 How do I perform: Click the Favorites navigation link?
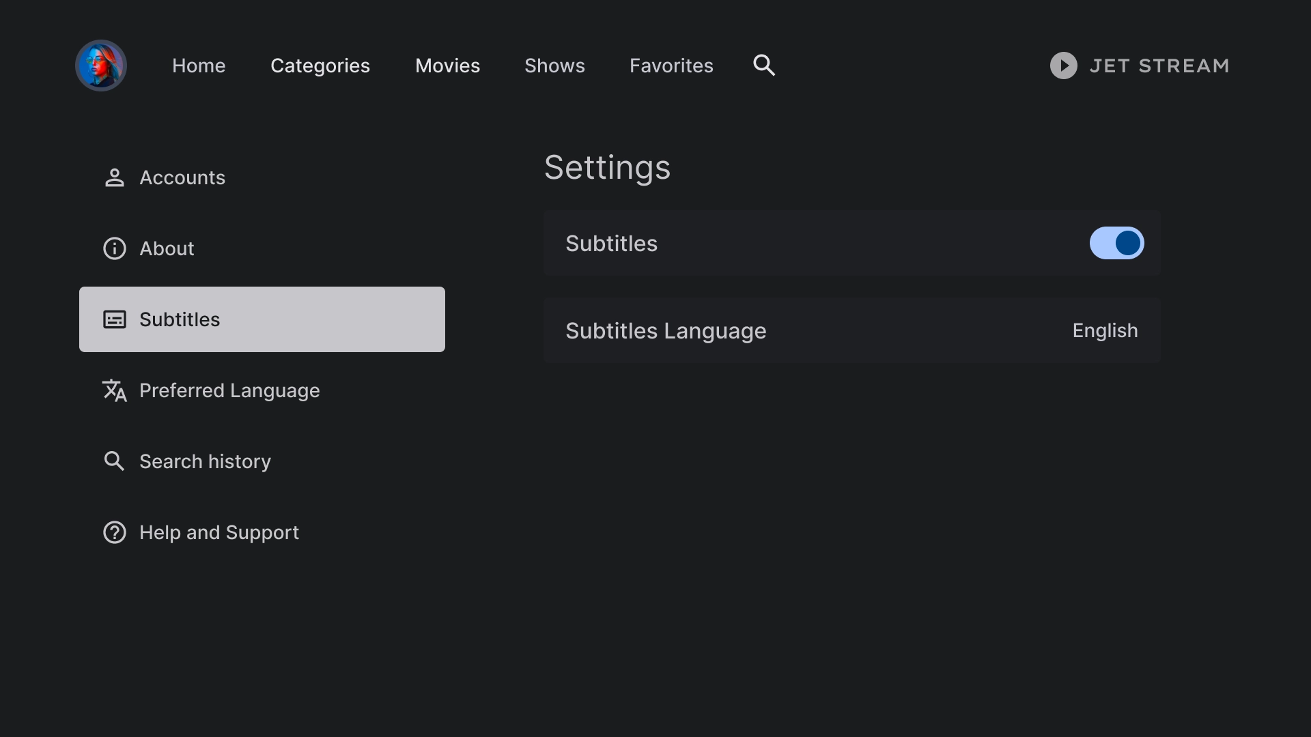[x=671, y=65]
